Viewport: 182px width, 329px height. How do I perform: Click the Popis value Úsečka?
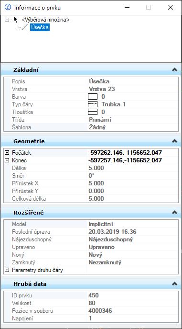point(99,81)
